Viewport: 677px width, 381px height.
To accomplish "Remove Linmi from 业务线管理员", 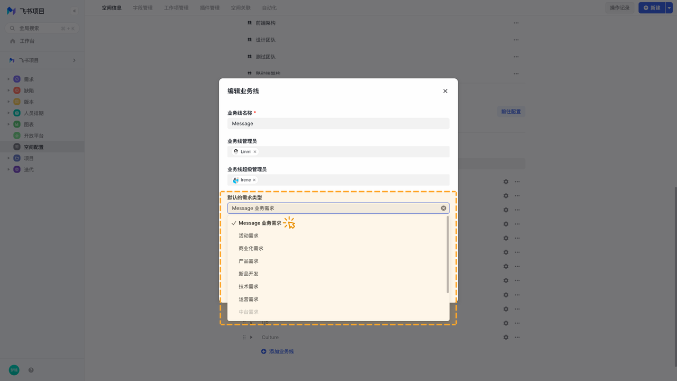I will pyautogui.click(x=255, y=152).
